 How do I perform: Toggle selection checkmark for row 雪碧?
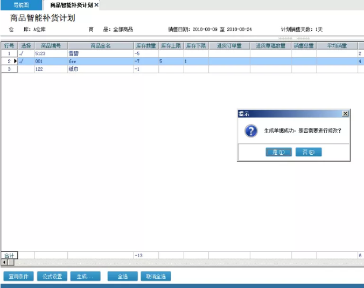point(26,53)
